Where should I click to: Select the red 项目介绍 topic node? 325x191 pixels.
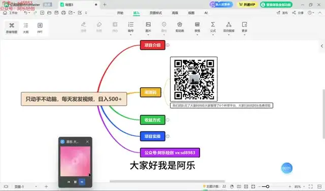pos(152,45)
